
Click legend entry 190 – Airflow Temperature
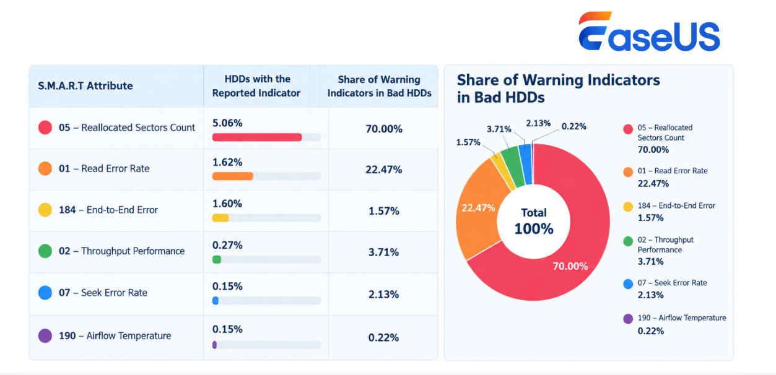675,324
